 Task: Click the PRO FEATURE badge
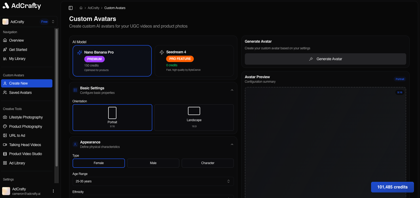click(180, 59)
